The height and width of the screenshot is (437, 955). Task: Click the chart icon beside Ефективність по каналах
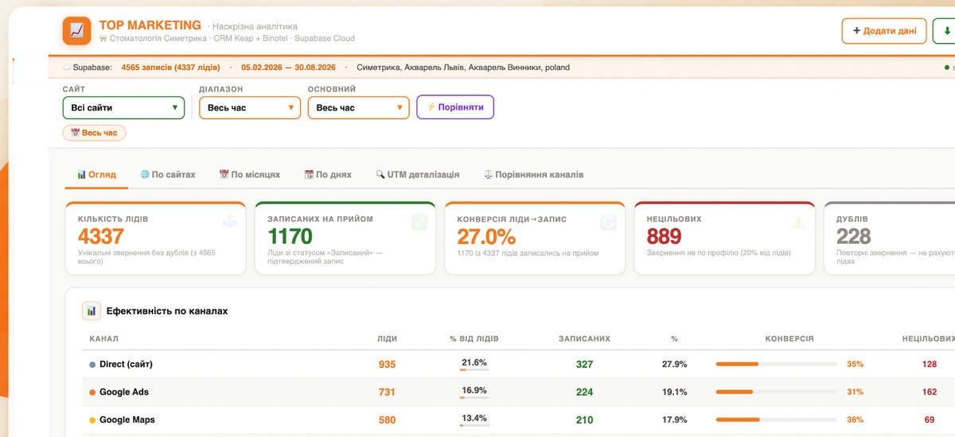(x=91, y=311)
